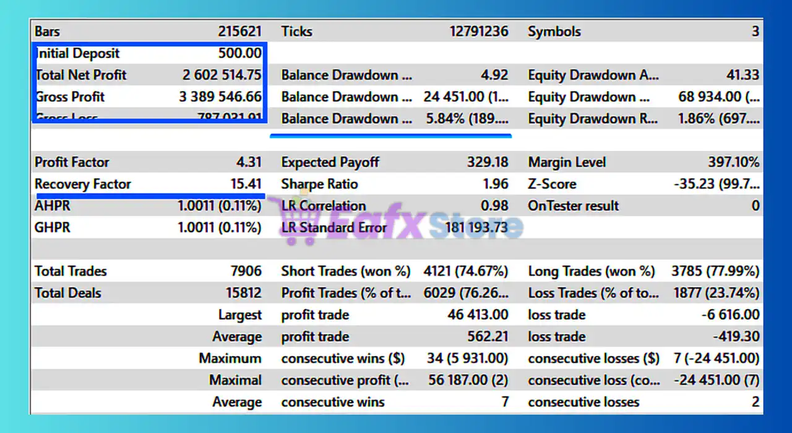
Task: Select the Recovery Factor statistic
Action: click(x=148, y=184)
